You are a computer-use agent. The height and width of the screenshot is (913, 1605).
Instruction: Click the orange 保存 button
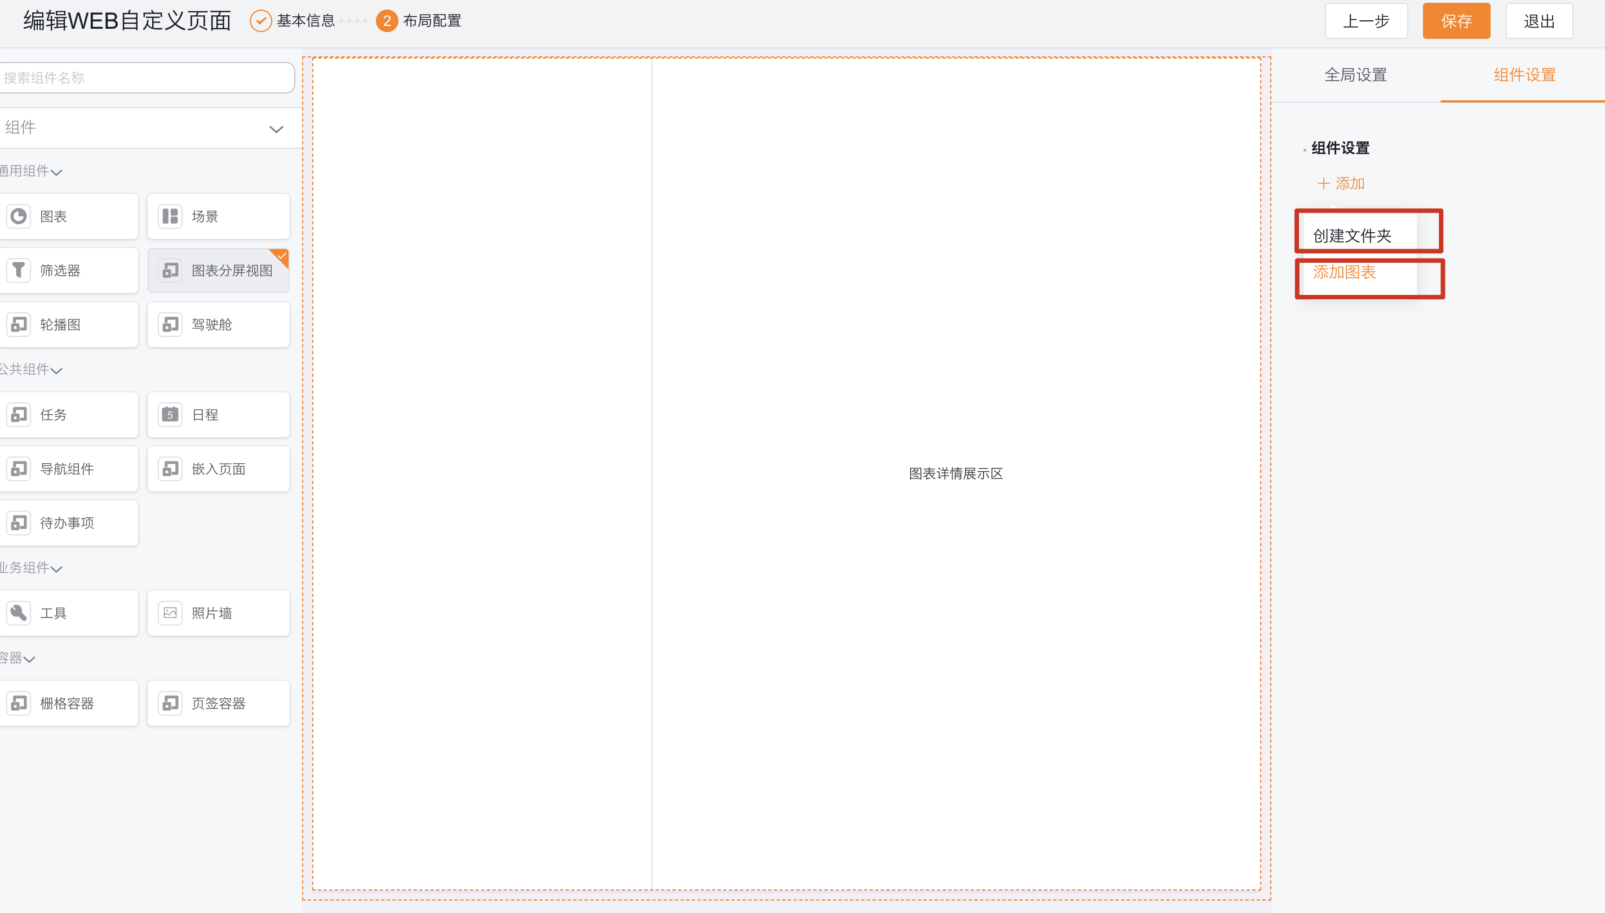1456,21
